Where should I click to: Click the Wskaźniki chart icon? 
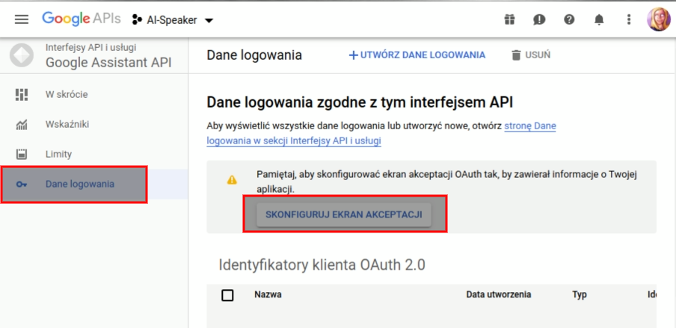tap(22, 125)
